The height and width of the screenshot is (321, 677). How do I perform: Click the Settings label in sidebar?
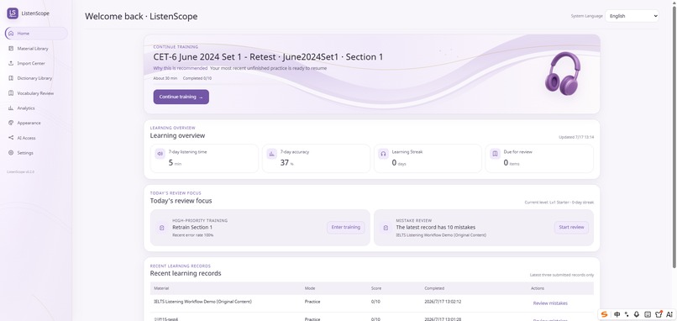click(25, 152)
